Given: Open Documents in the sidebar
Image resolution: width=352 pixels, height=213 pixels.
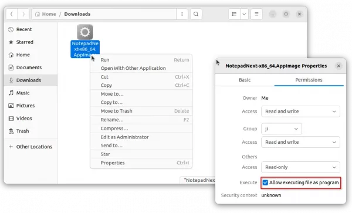Looking at the screenshot, I should pos(31,67).
